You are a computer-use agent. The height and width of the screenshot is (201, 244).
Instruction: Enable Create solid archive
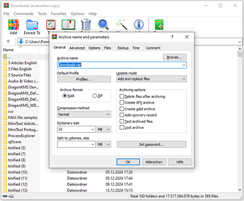(x=121, y=109)
